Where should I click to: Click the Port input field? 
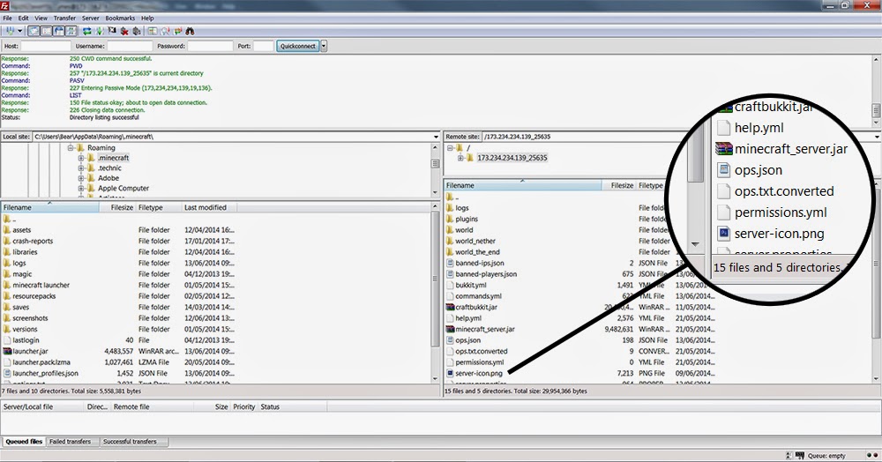point(263,46)
